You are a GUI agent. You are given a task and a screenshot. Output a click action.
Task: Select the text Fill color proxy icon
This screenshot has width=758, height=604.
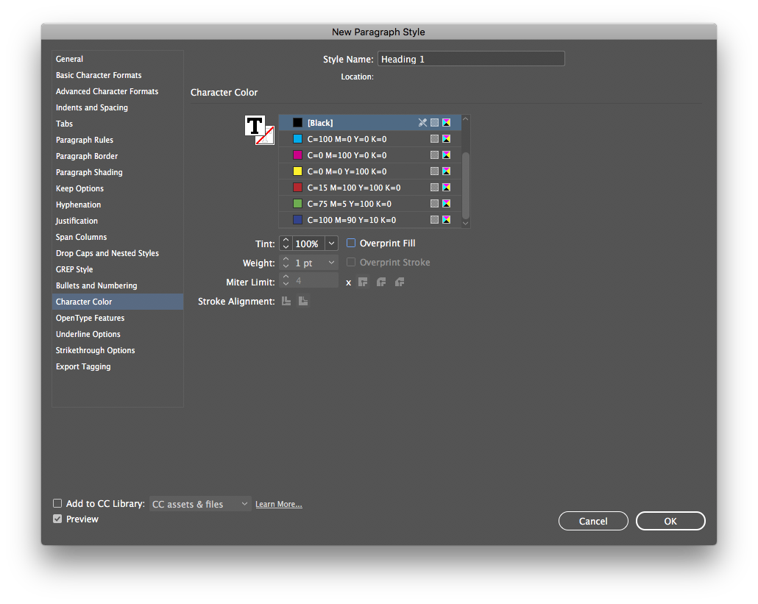[x=254, y=125]
